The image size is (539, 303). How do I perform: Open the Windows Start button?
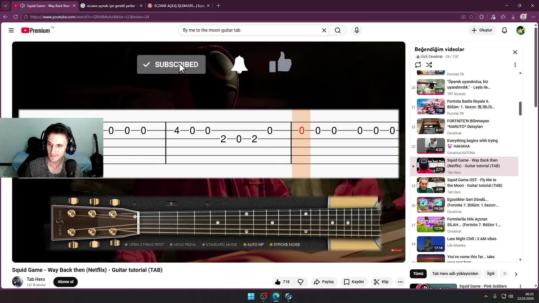pos(251,296)
